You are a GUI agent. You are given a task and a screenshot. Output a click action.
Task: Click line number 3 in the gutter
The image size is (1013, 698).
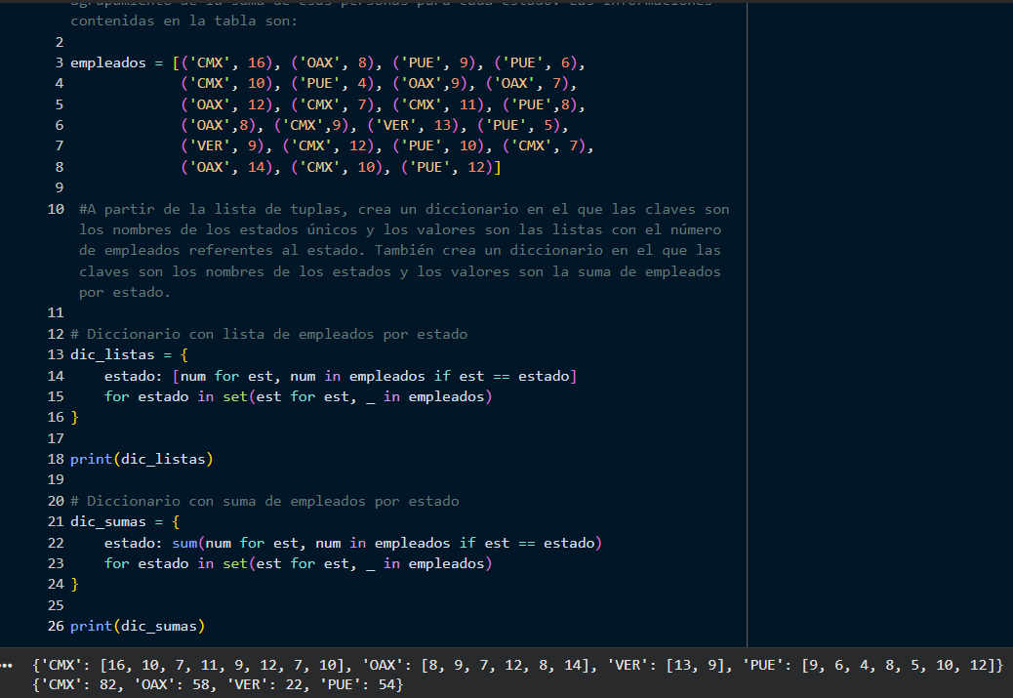59,62
